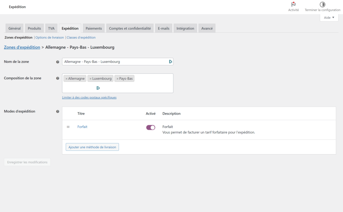Click password manager icon in zone composition box
This screenshot has width=343, height=212.
tap(98, 88)
